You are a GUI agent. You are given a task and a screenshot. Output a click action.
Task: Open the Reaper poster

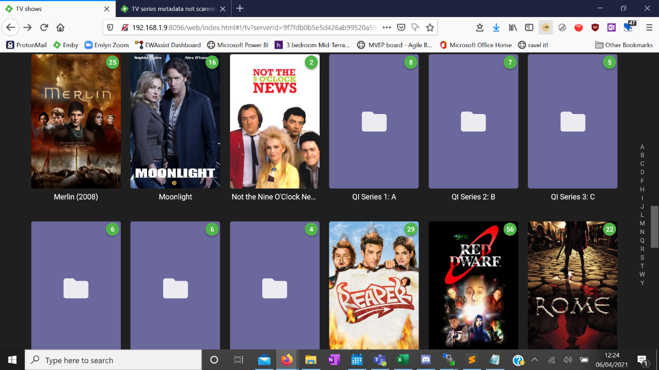click(374, 285)
